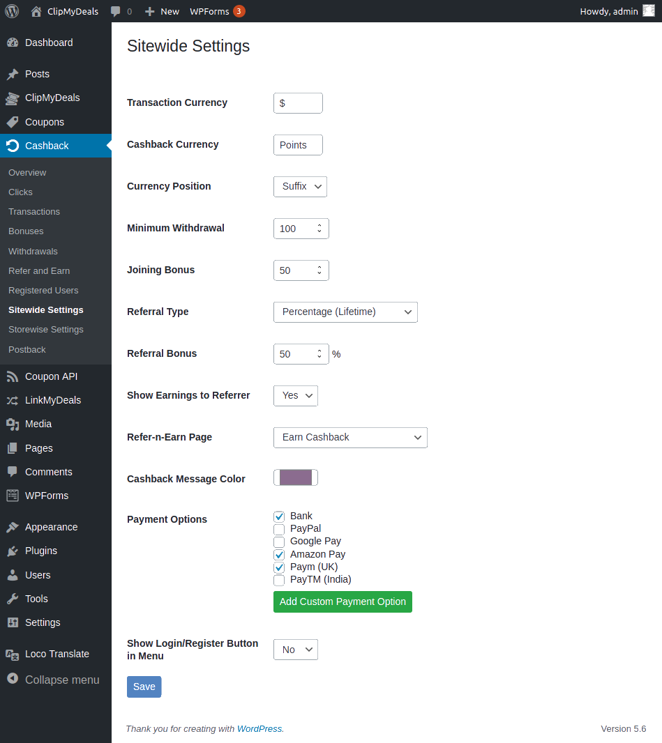Viewport: 662px width, 743px height.
Task: Click the Comments bubble sidebar icon
Action: (13, 472)
